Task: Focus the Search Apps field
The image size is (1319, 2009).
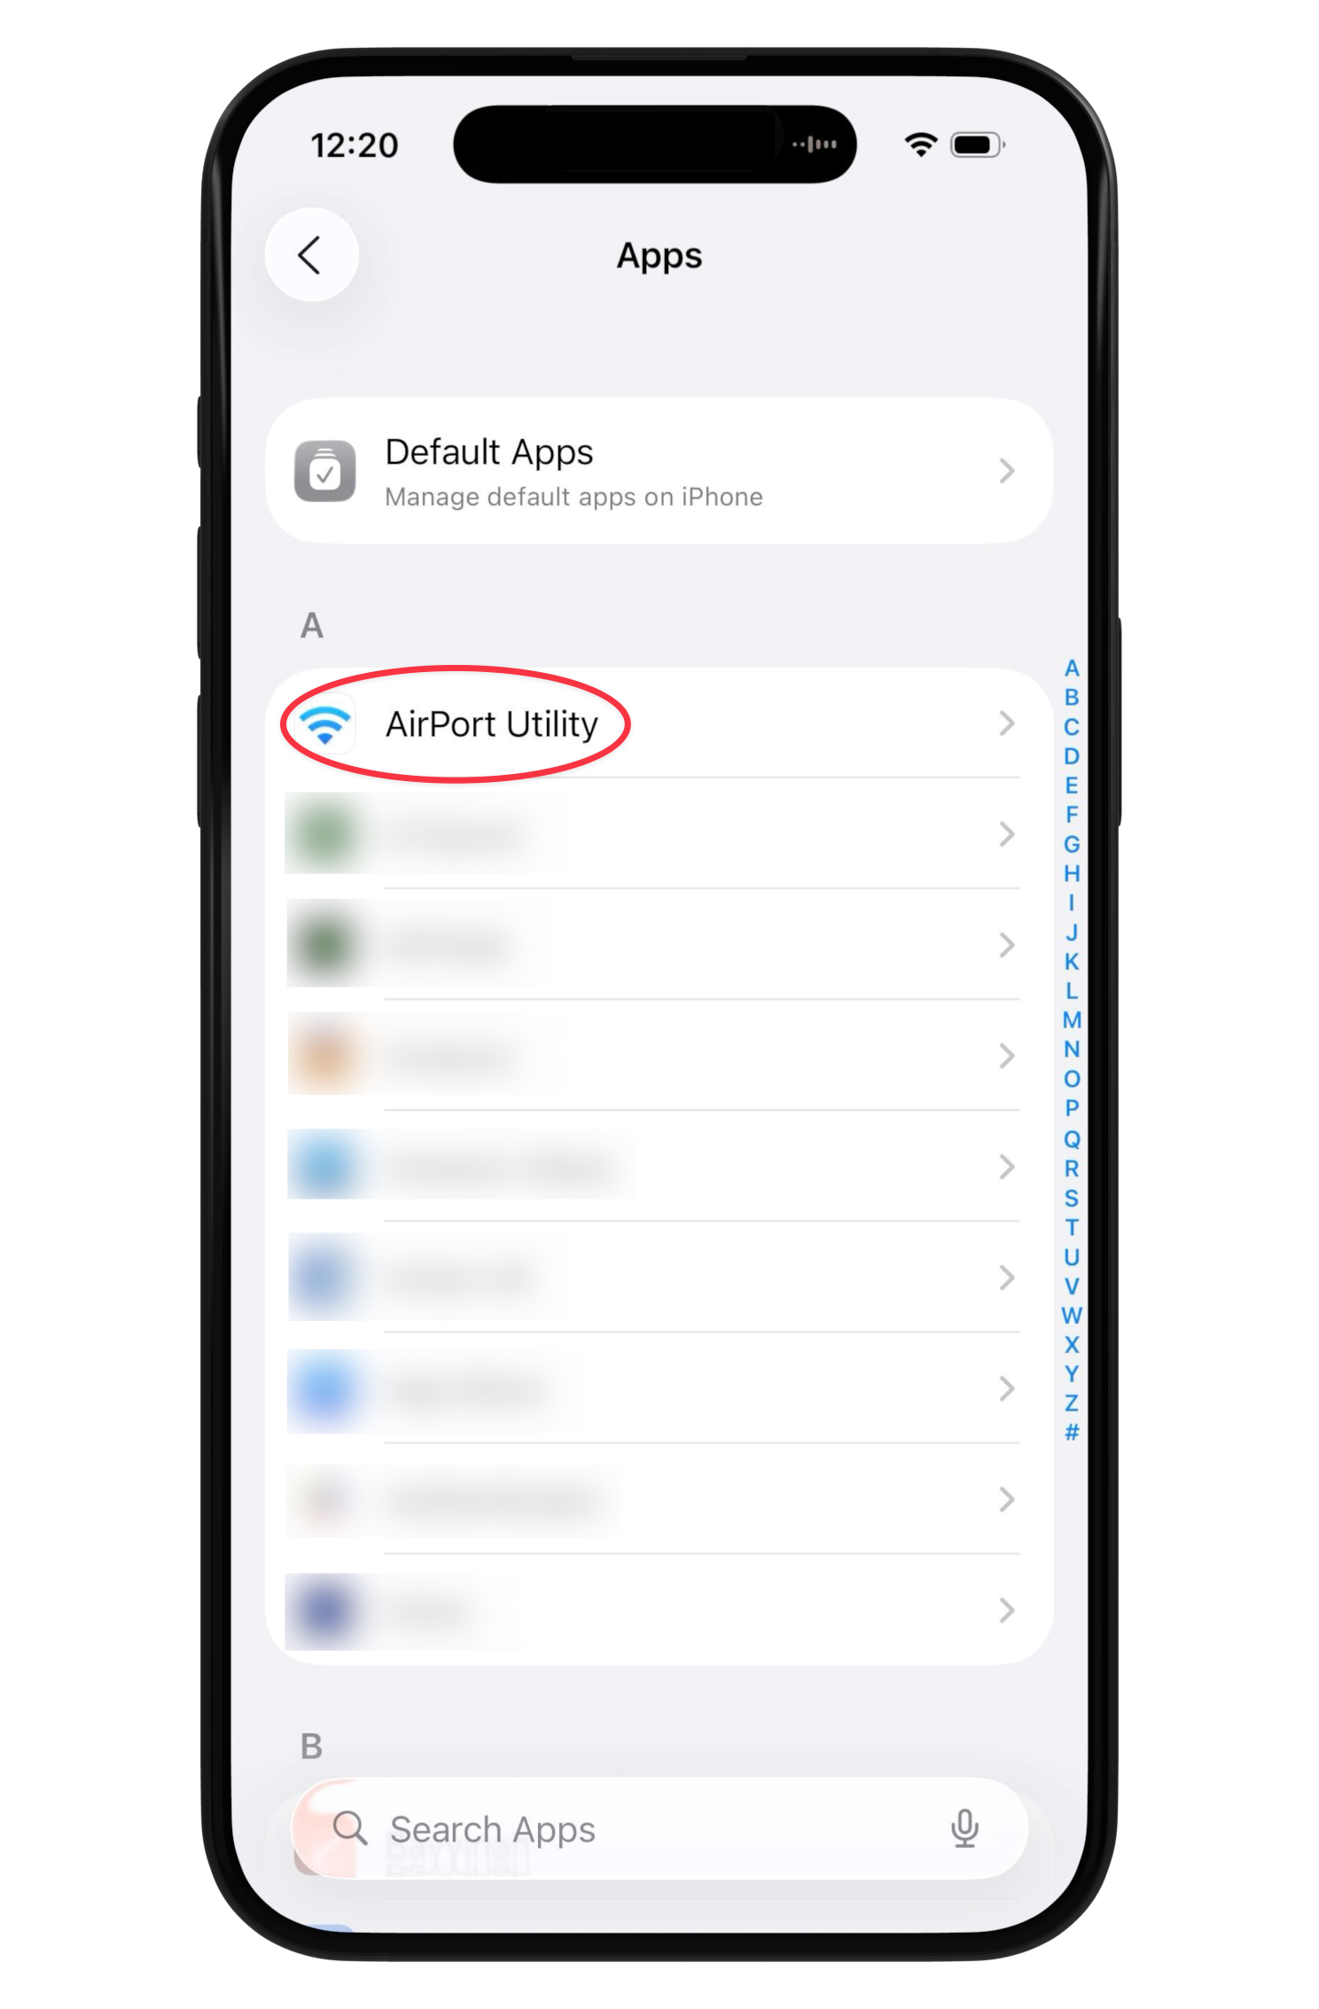Action: [x=659, y=1827]
